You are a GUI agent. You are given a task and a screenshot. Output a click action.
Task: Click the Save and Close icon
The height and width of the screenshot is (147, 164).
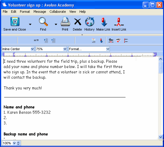(x=15, y=22)
